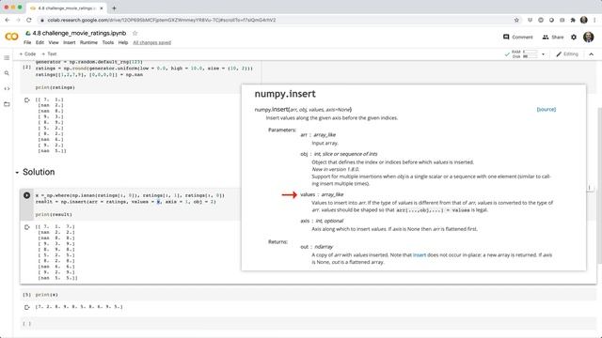Open Chrome extensions puzzle icon

tap(573, 20)
